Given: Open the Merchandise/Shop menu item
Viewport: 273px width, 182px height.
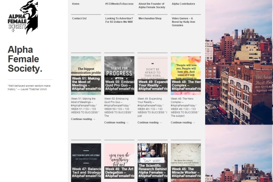Looking at the screenshot, I should [x=150, y=19].
